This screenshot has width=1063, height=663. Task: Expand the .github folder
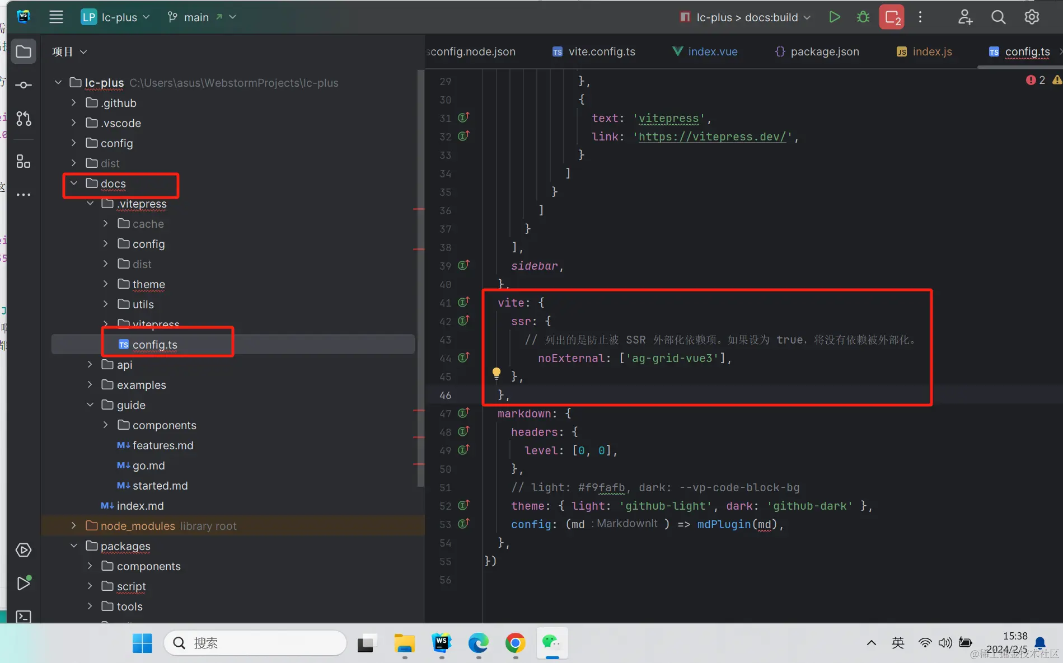[74, 103]
